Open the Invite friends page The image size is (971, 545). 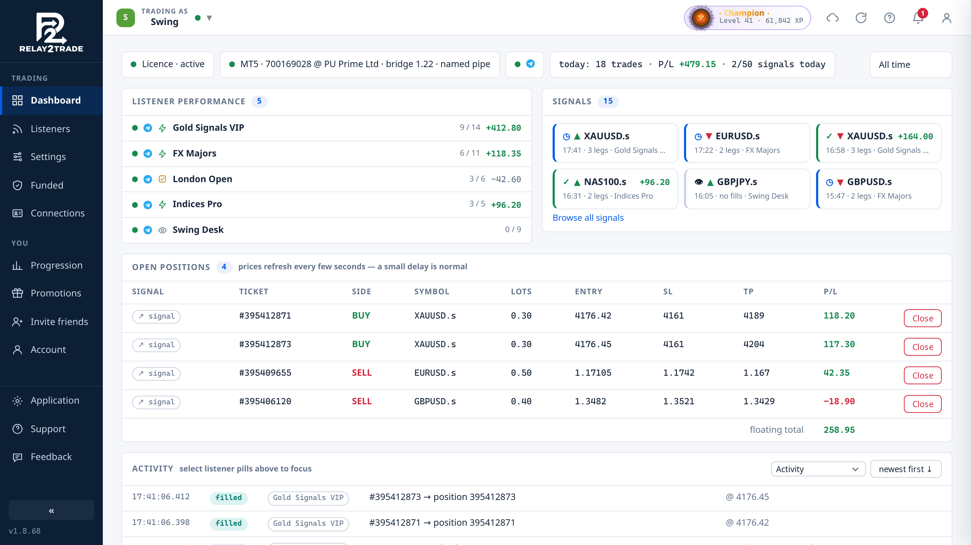point(51,322)
